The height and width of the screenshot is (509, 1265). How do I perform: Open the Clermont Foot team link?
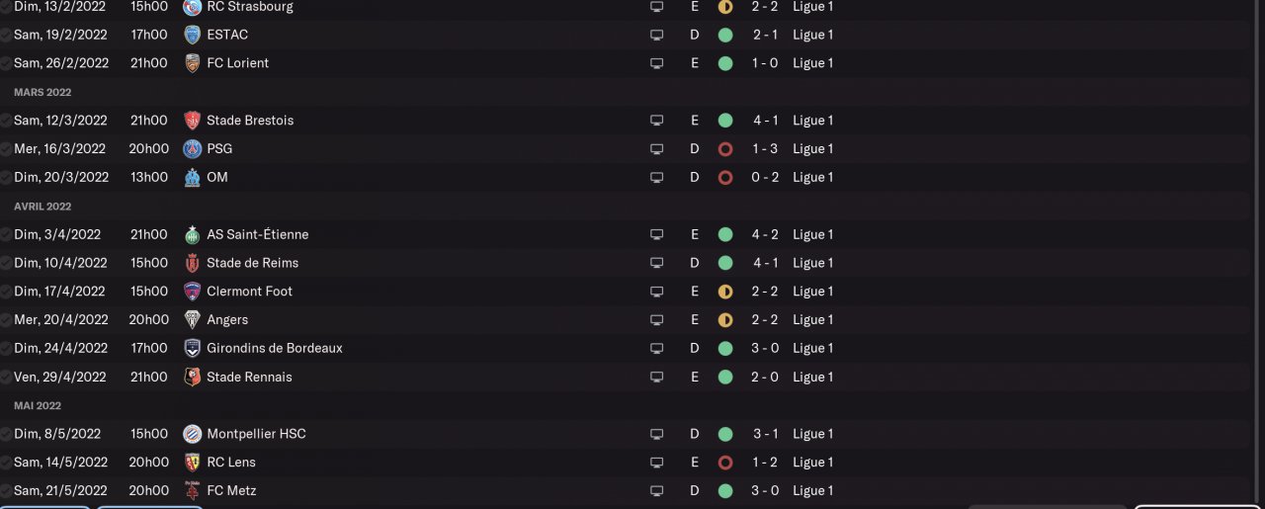point(249,292)
